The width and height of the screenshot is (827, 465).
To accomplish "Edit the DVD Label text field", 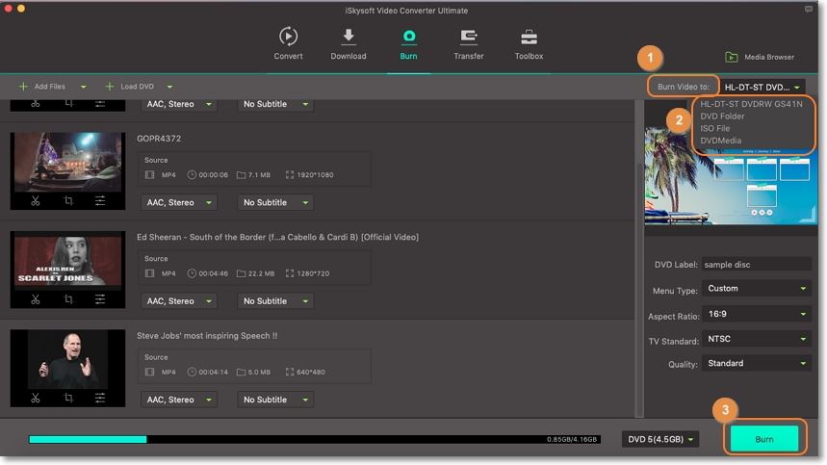I will point(756,264).
